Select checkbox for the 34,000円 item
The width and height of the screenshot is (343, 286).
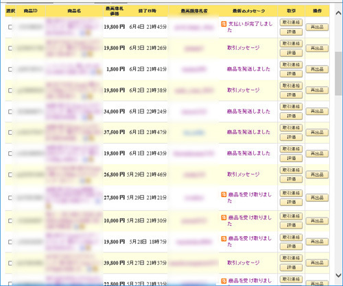click(10, 112)
